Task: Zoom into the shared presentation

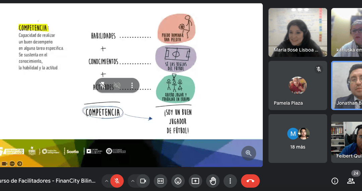Action: tap(249, 153)
